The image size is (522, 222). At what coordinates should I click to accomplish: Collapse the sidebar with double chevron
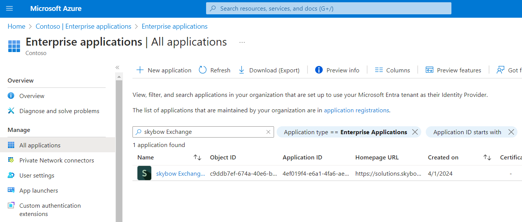pos(117,67)
